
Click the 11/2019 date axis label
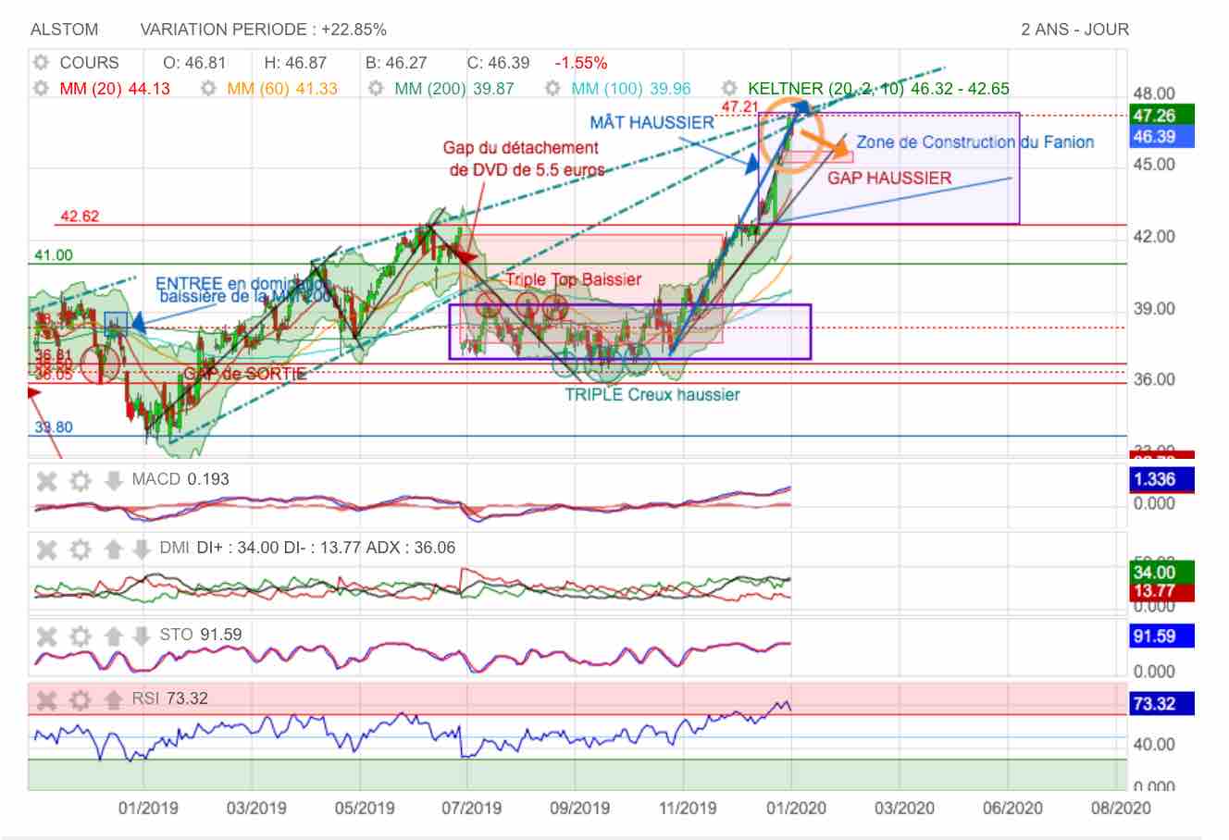point(688,808)
